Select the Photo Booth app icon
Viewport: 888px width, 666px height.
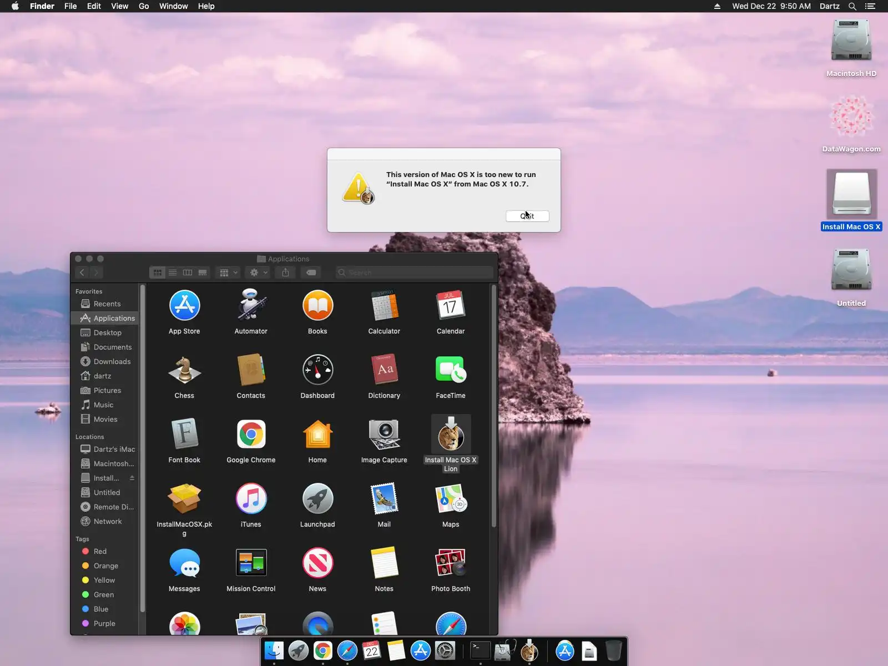point(451,563)
